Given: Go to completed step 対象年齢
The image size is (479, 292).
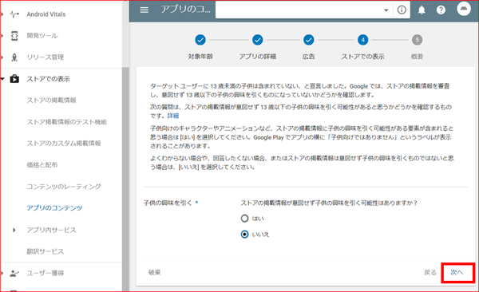Looking at the screenshot, I should [x=200, y=40].
